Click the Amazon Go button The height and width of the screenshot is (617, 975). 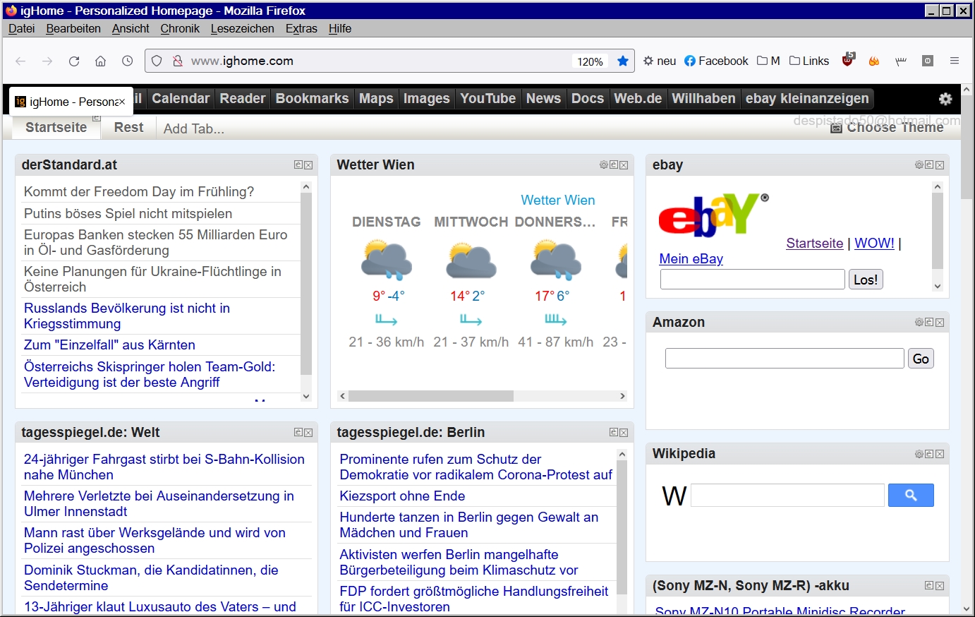tap(921, 359)
